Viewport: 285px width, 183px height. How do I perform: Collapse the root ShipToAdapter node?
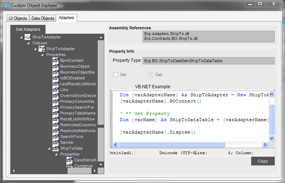pyautogui.click(x=21, y=37)
